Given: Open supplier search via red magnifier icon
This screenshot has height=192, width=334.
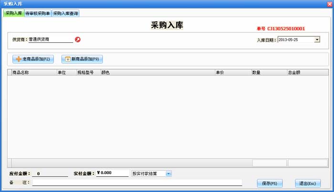Looking at the screenshot, I should point(78,40).
